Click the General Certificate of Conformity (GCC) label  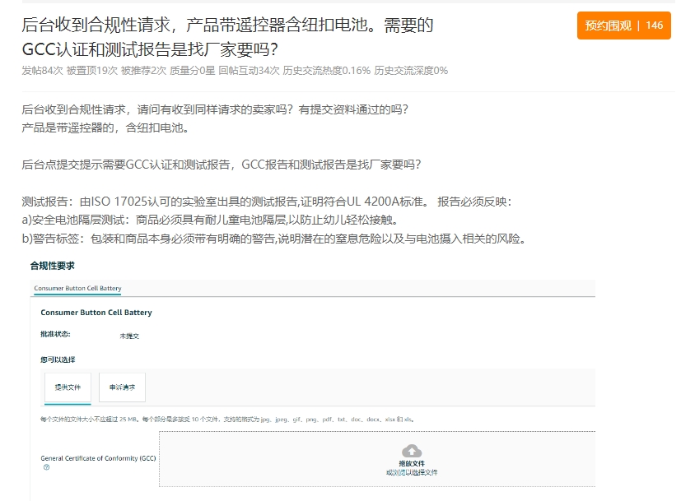point(98,457)
